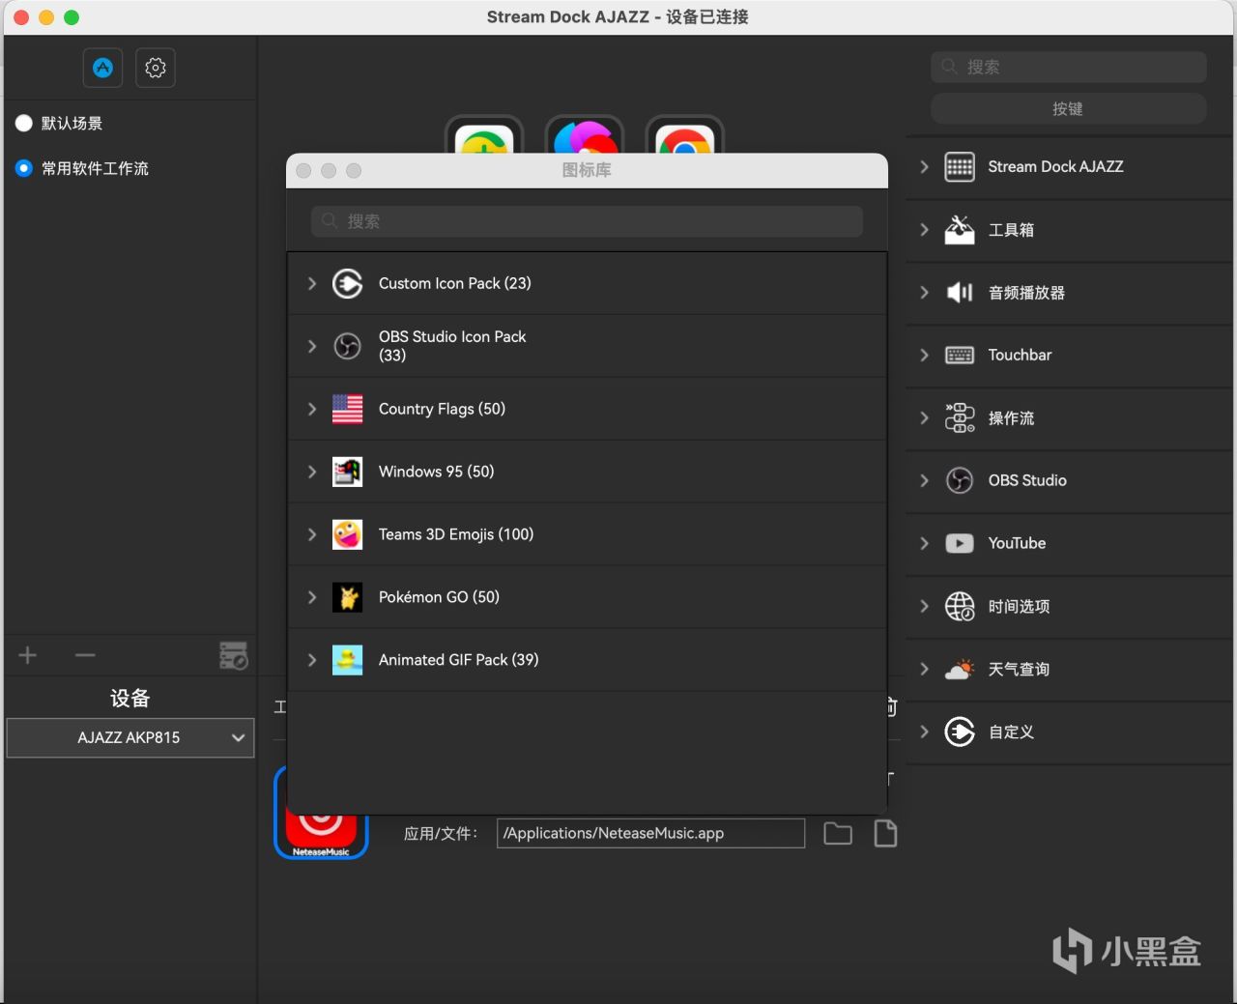Click the YouTube play icon

(x=960, y=543)
